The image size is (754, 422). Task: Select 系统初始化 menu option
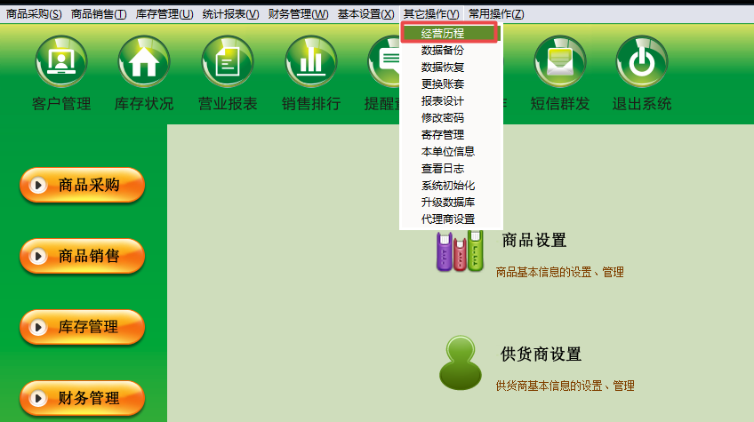(449, 186)
